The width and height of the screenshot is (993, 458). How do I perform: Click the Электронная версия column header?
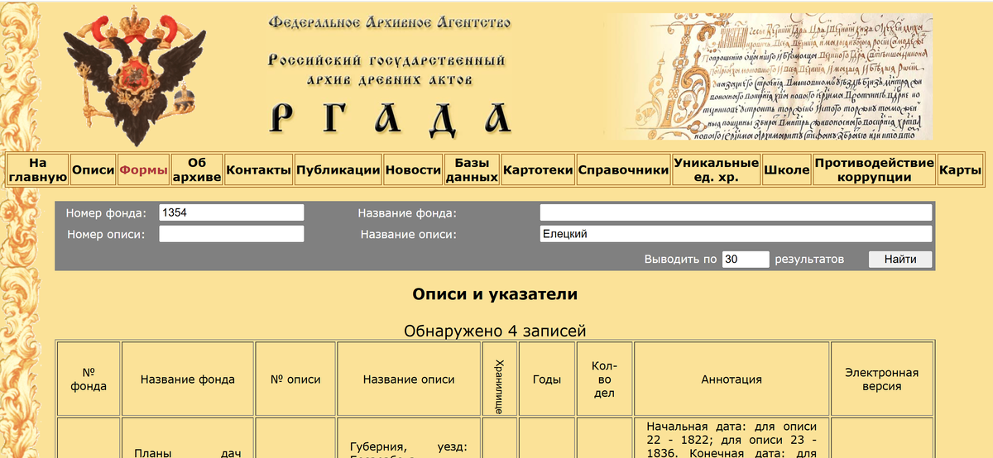coord(882,379)
